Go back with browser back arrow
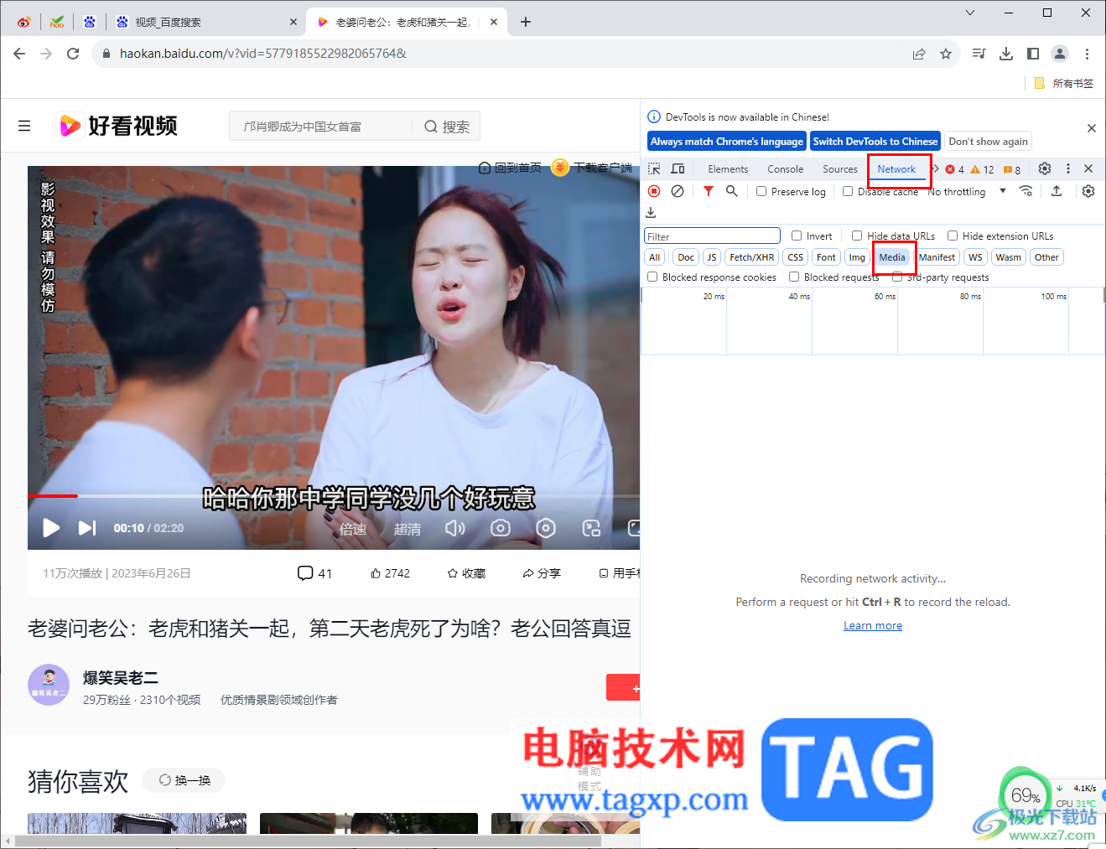Image resolution: width=1106 pixels, height=849 pixels. pos(19,54)
